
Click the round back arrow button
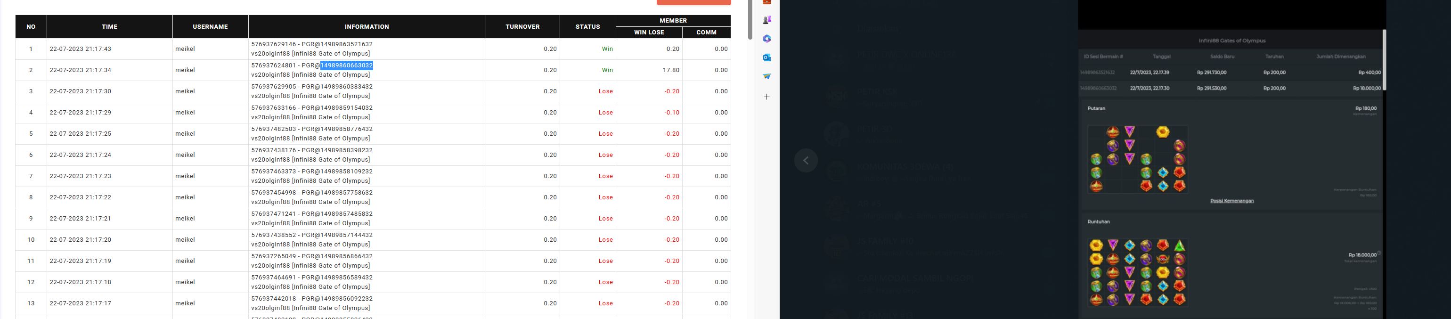(806, 161)
